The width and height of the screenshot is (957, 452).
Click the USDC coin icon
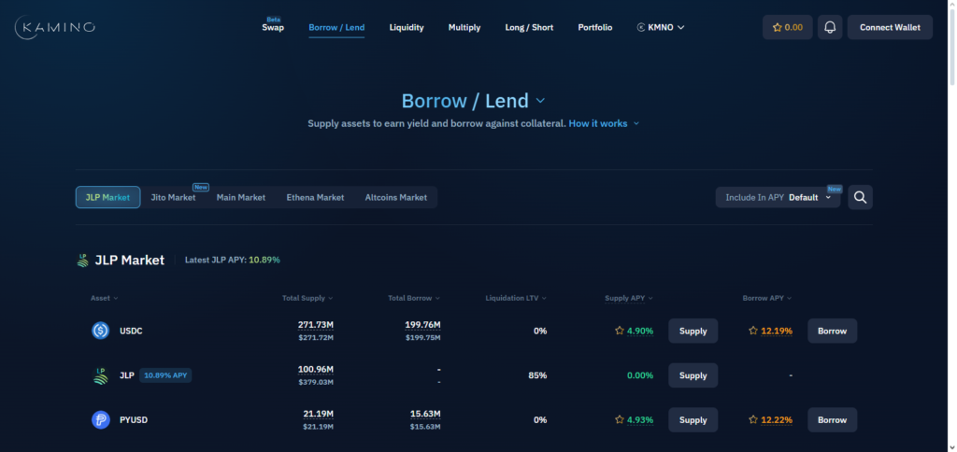[101, 331]
